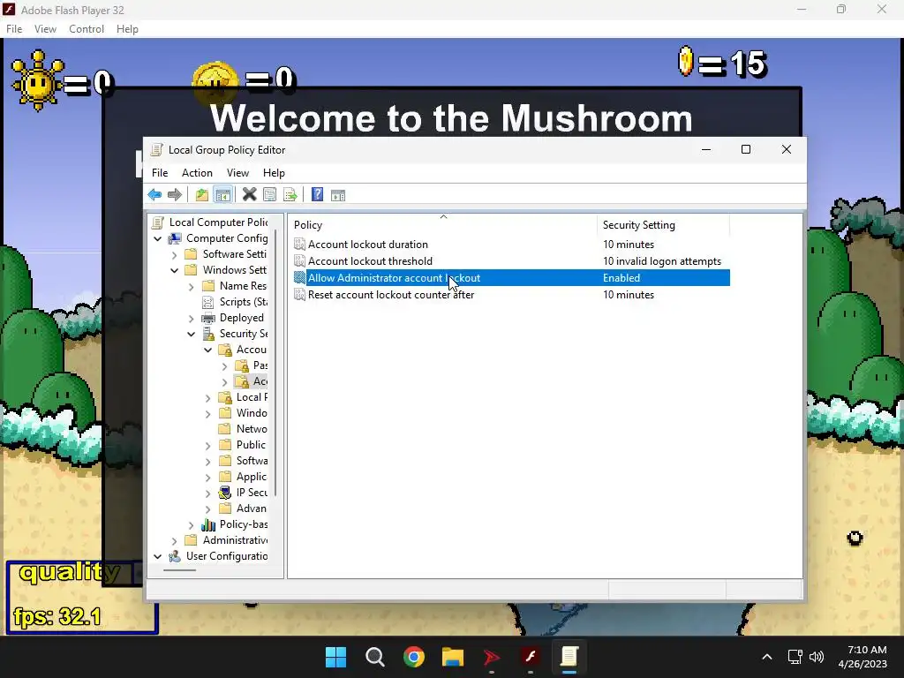Click the red arrow app taskbar icon

491,657
